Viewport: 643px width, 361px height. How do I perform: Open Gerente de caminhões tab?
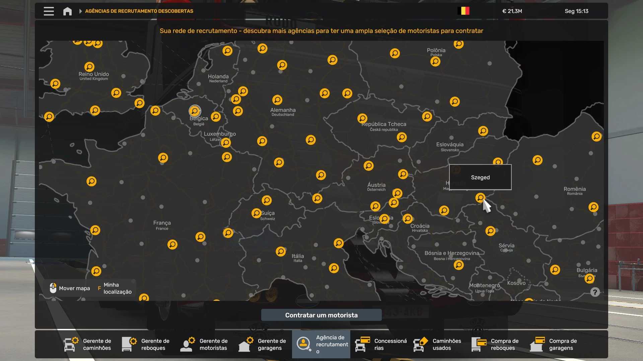[x=87, y=344]
